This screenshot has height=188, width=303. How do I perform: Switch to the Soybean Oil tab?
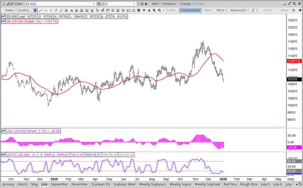pyautogui.click(x=101, y=184)
